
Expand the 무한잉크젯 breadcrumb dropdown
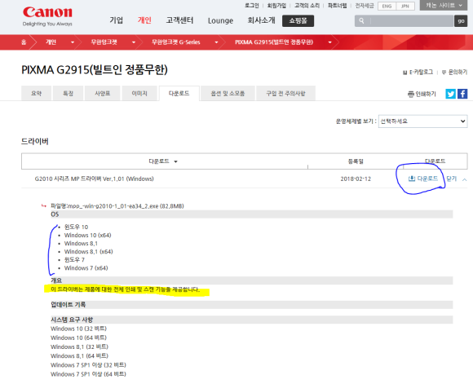pos(134,42)
